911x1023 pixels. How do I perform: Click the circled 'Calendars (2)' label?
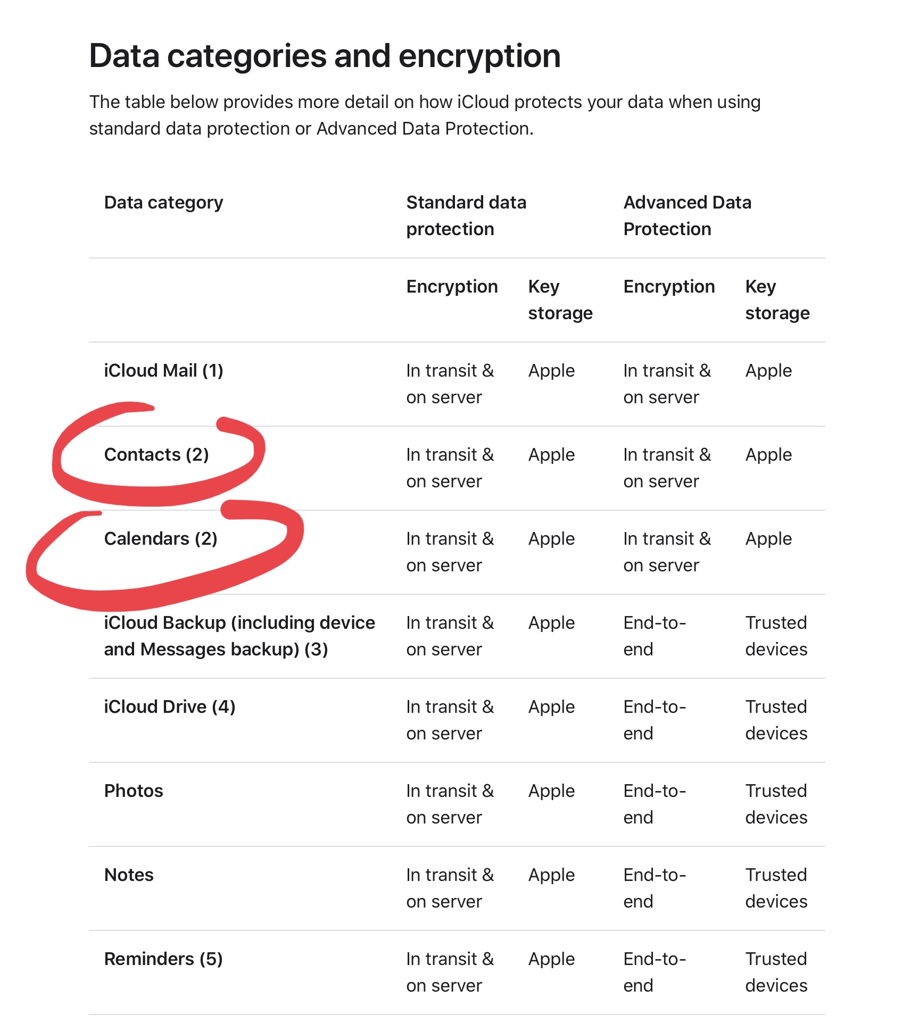[x=161, y=538]
